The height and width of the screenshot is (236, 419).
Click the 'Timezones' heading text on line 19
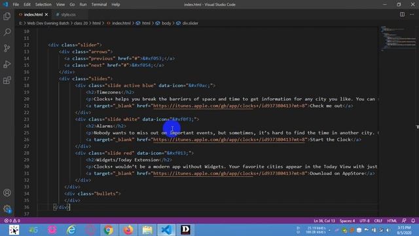click(109, 92)
